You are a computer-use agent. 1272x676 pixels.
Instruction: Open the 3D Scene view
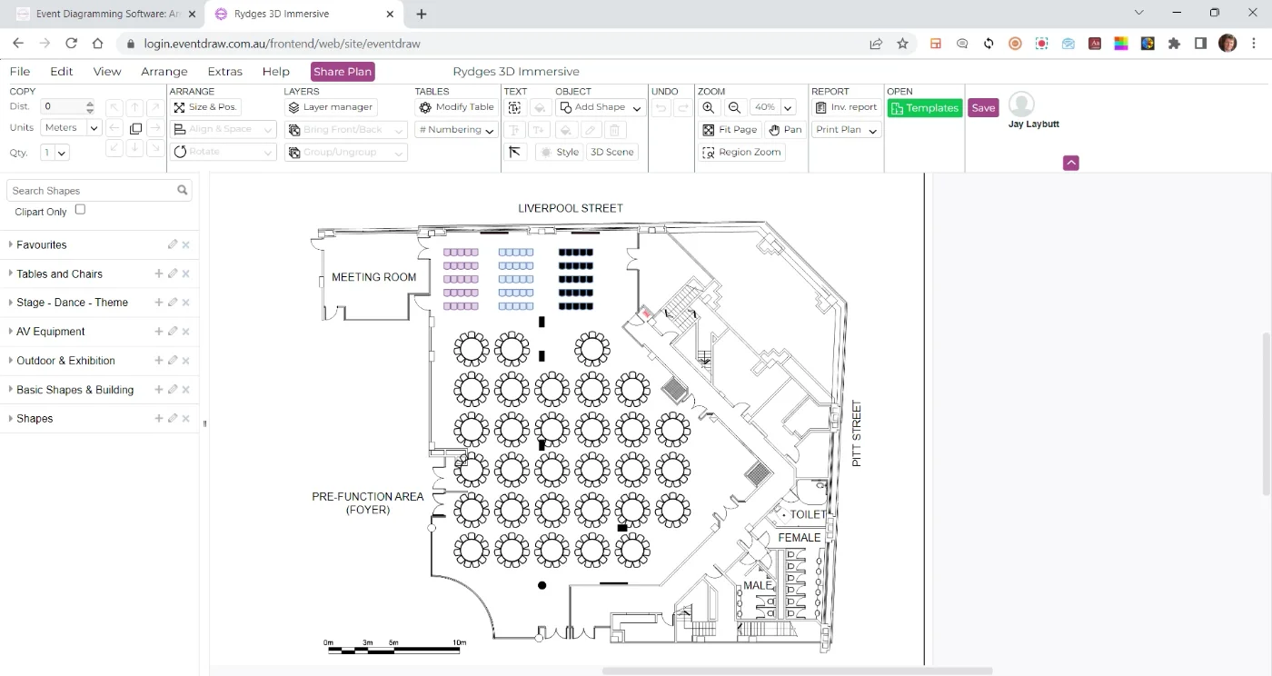tap(612, 153)
